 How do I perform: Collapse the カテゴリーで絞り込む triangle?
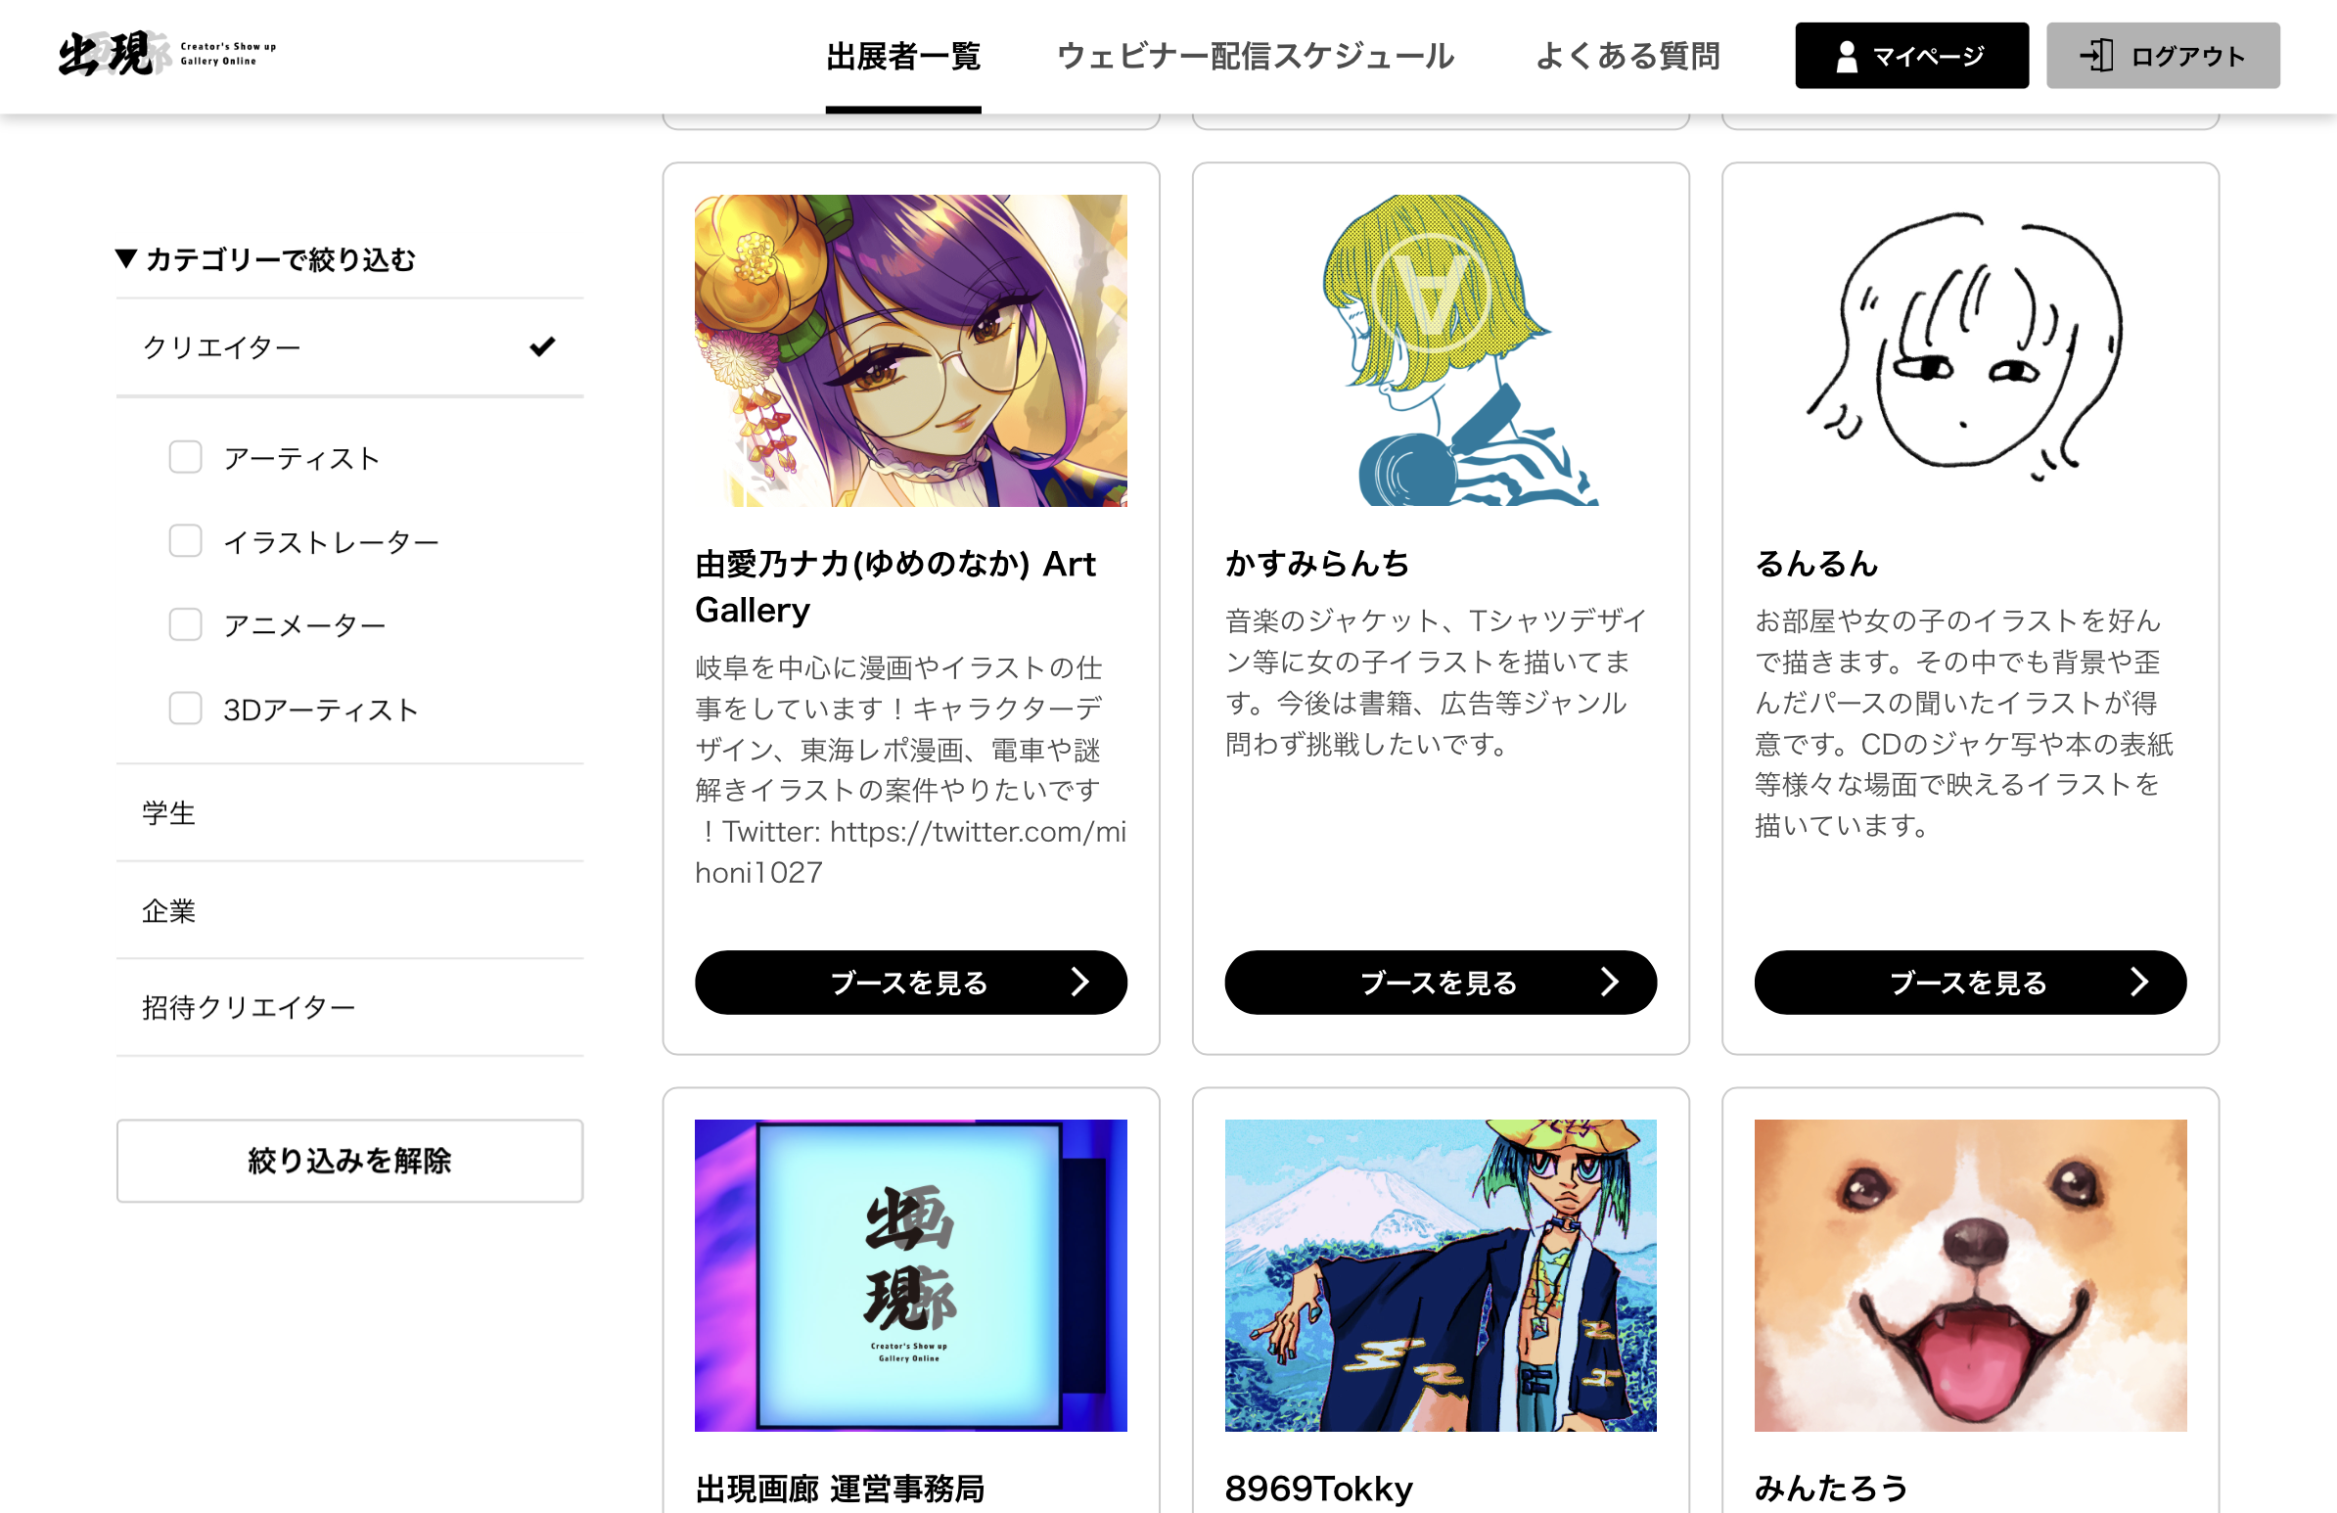pos(125,259)
